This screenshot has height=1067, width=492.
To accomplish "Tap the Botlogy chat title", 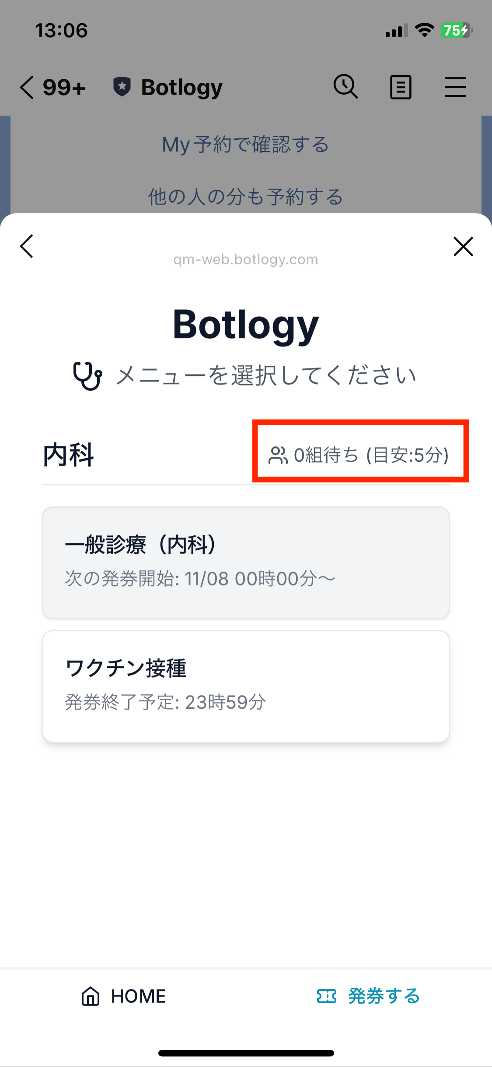I will click(181, 87).
